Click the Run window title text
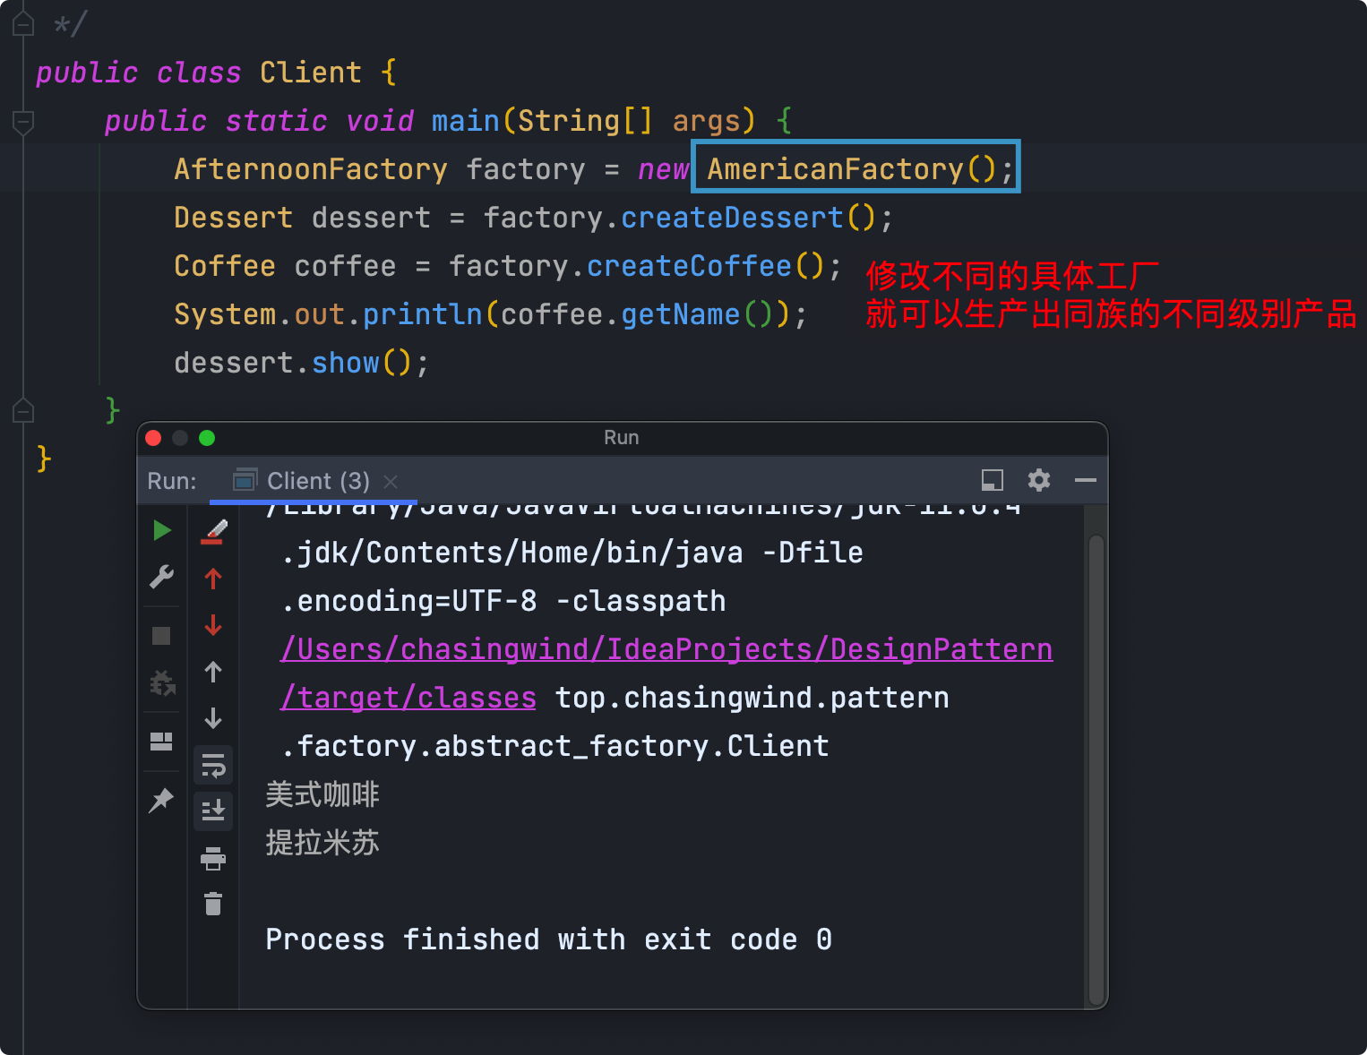This screenshot has width=1367, height=1055. [622, 438]
